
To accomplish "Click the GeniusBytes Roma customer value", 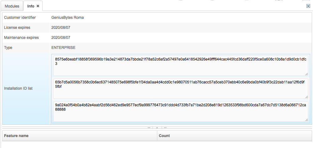I will 67,18.
